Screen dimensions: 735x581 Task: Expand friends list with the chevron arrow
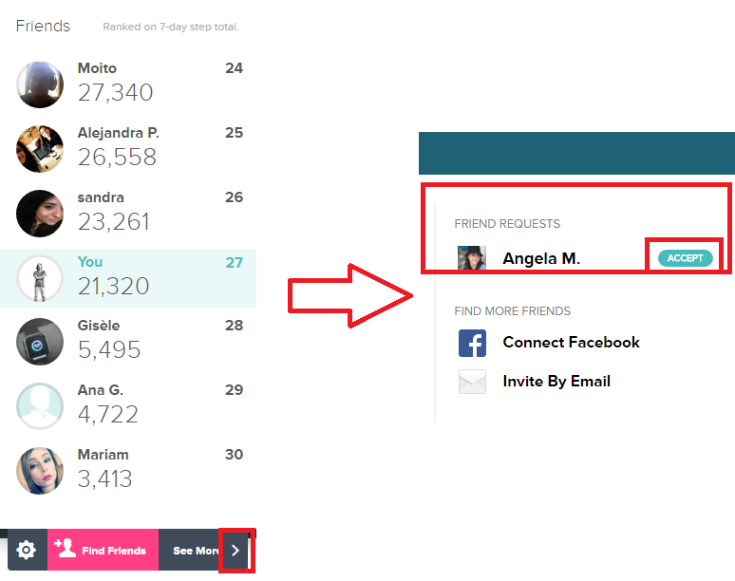click(x=236, y=550)
